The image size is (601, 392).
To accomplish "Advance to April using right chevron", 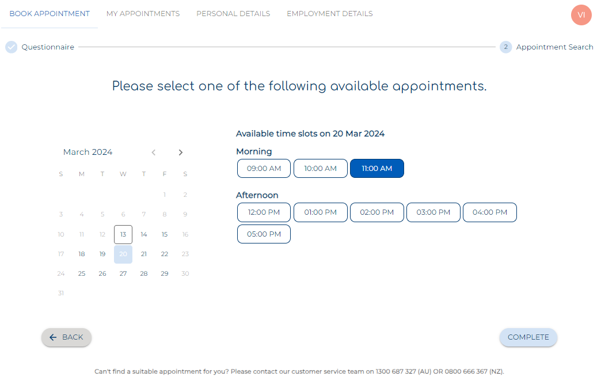I will [180, 152].
